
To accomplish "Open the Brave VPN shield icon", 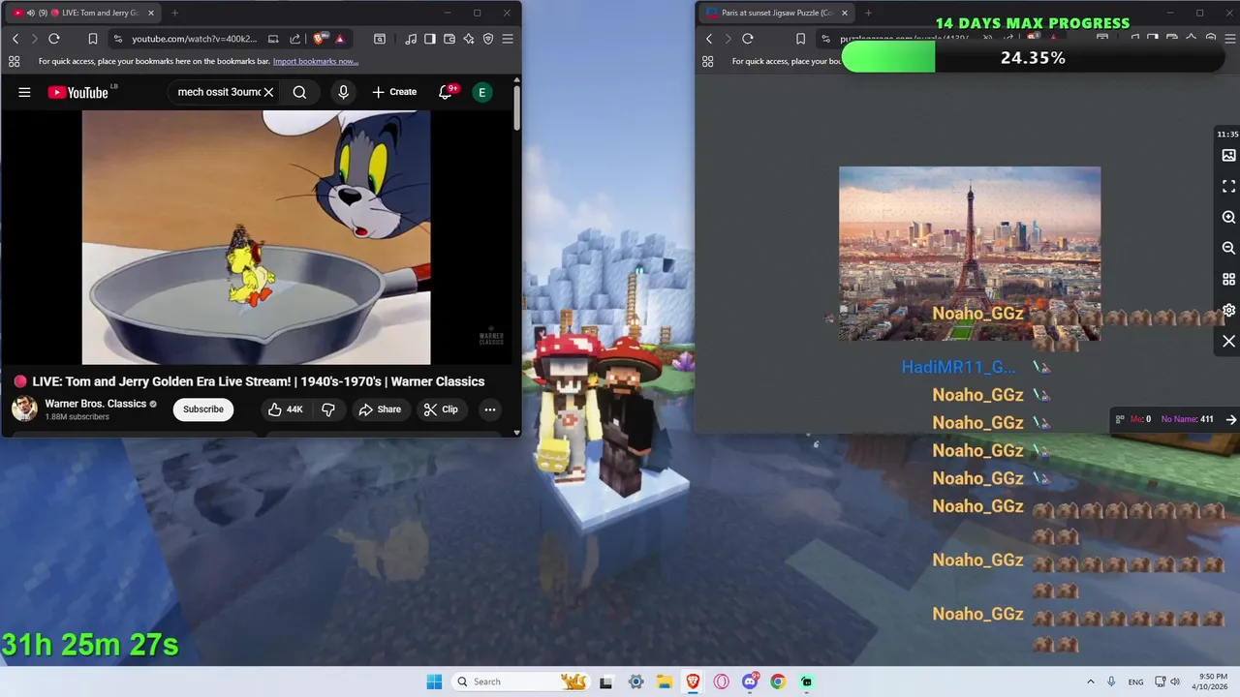I will point(488,39).
